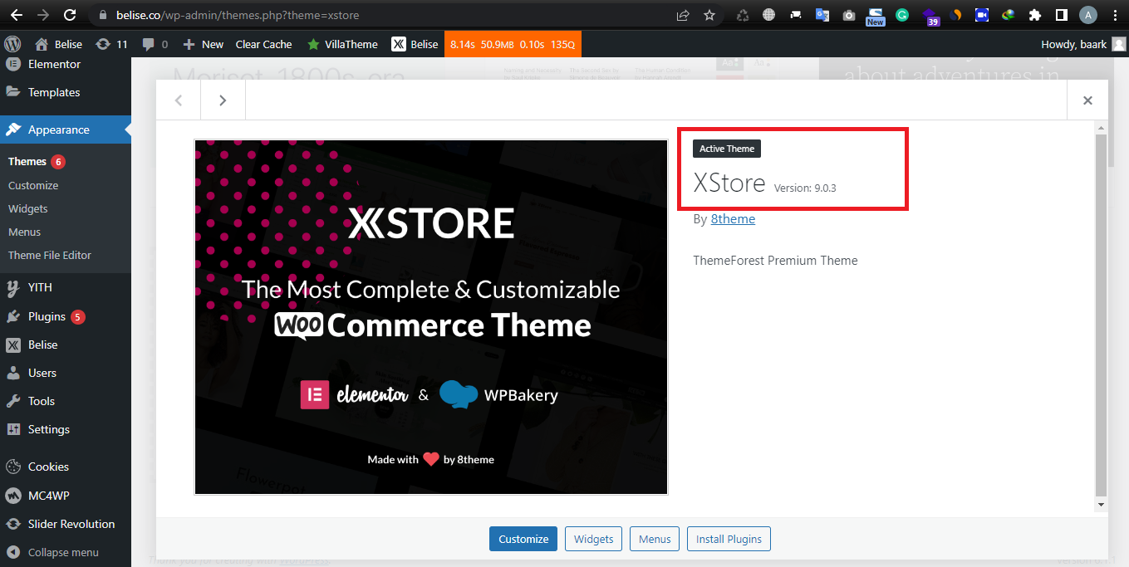Toggle the browser side panel
This screenshot has height=567, width=1129.
(x=1061, y=15)
